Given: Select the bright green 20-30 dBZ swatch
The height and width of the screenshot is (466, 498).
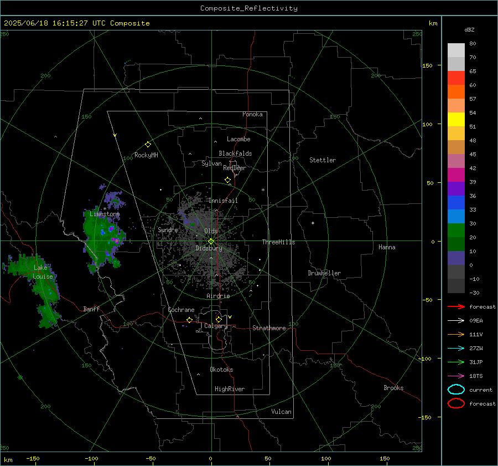Looking at the screenshot, I should pyautogui.click(x=456, y=231).
